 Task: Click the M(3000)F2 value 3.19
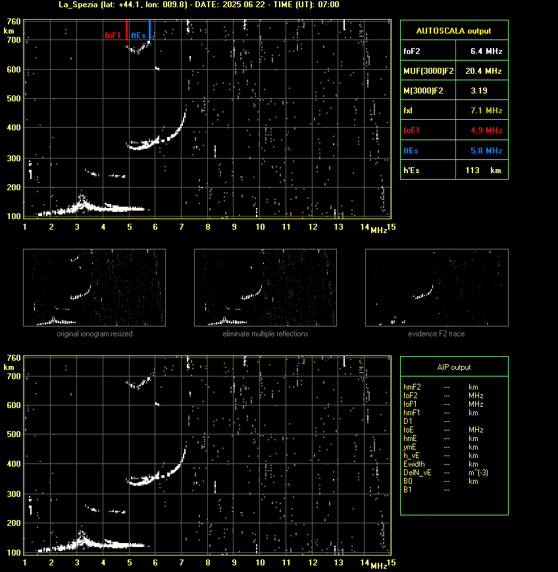479,90
